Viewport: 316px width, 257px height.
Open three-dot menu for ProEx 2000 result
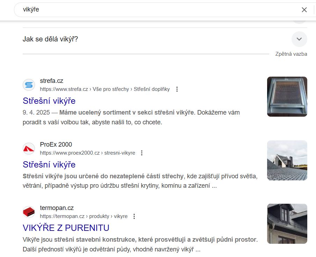[x=142, y=153]
